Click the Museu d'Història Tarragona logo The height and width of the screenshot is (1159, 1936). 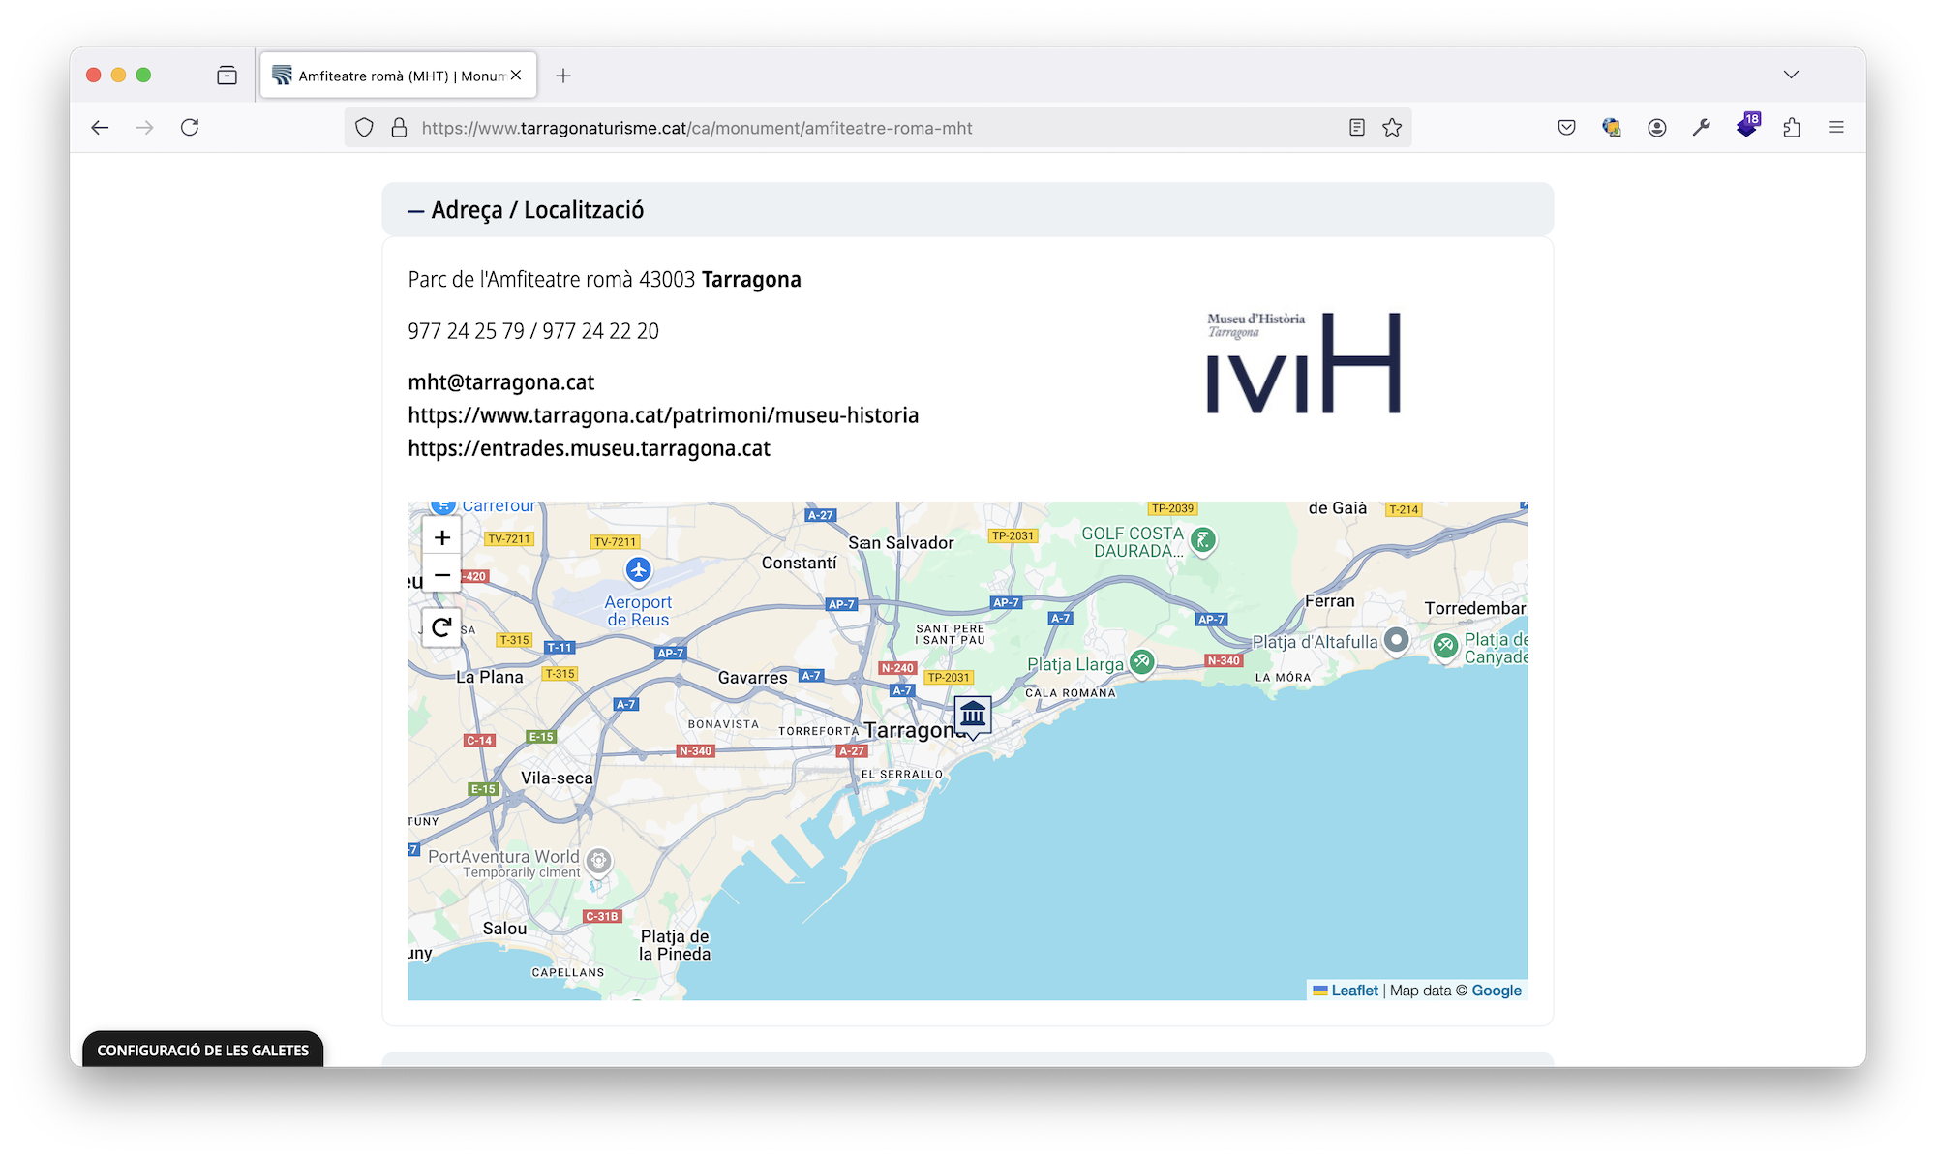pyautogui.click(x=1303, y=362)
